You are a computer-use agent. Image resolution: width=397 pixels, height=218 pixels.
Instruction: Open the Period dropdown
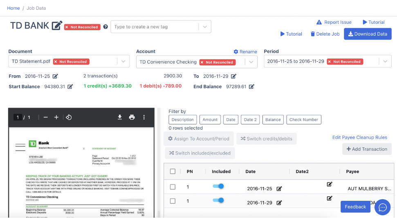[x=385, y=61]
